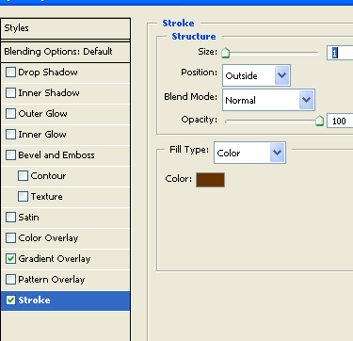Select the Drop Shadow label

pos(48,73)
